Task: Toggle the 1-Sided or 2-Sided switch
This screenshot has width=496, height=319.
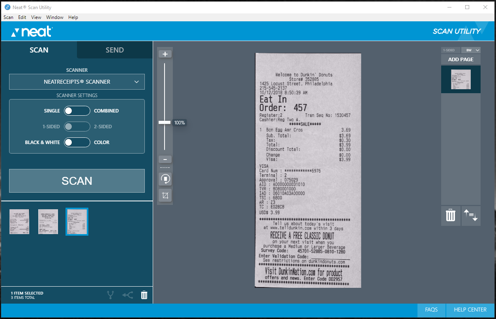Action: pos(77,127)
